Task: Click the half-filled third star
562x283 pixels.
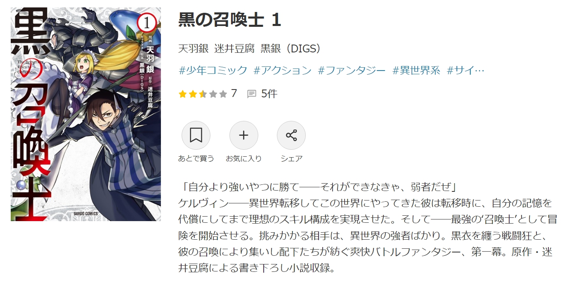Action: click(x=203, y=94)
